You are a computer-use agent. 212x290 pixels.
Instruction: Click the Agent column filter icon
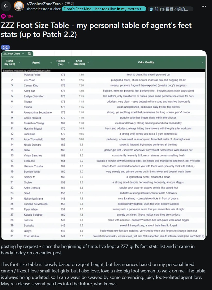[51, 62]
